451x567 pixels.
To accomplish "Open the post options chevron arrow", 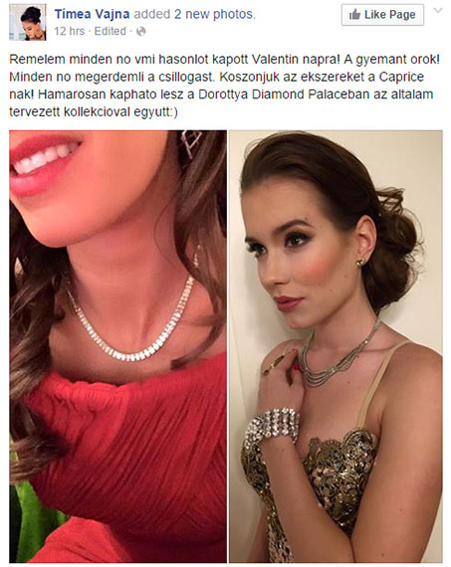I will 438,11.
